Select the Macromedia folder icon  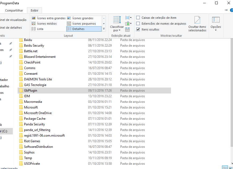(x=21, y=102)
